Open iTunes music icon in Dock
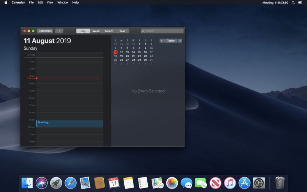307x192 pixels. pos(230,183)
